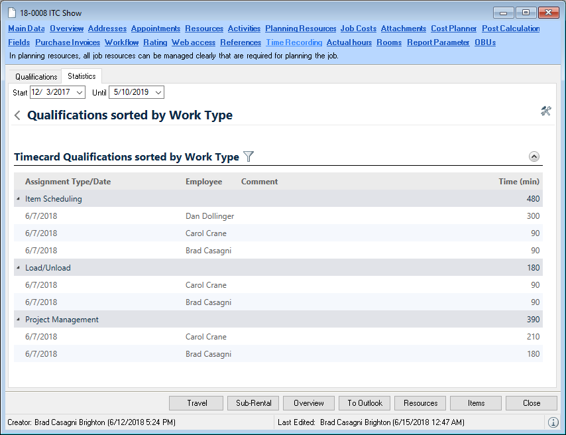
Task: Open the Until date dropdown
Action: click(158, 92)
